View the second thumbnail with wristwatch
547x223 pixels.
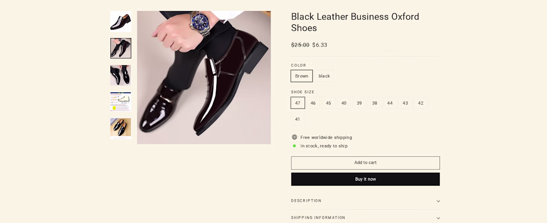pyautogui.click(x=121, y=49)
